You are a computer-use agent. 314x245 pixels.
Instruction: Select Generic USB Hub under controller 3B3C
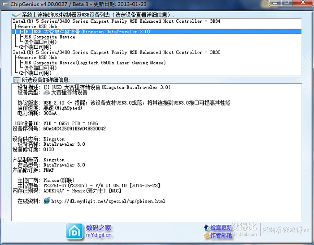pyautogui.click(x=37, y=58)
